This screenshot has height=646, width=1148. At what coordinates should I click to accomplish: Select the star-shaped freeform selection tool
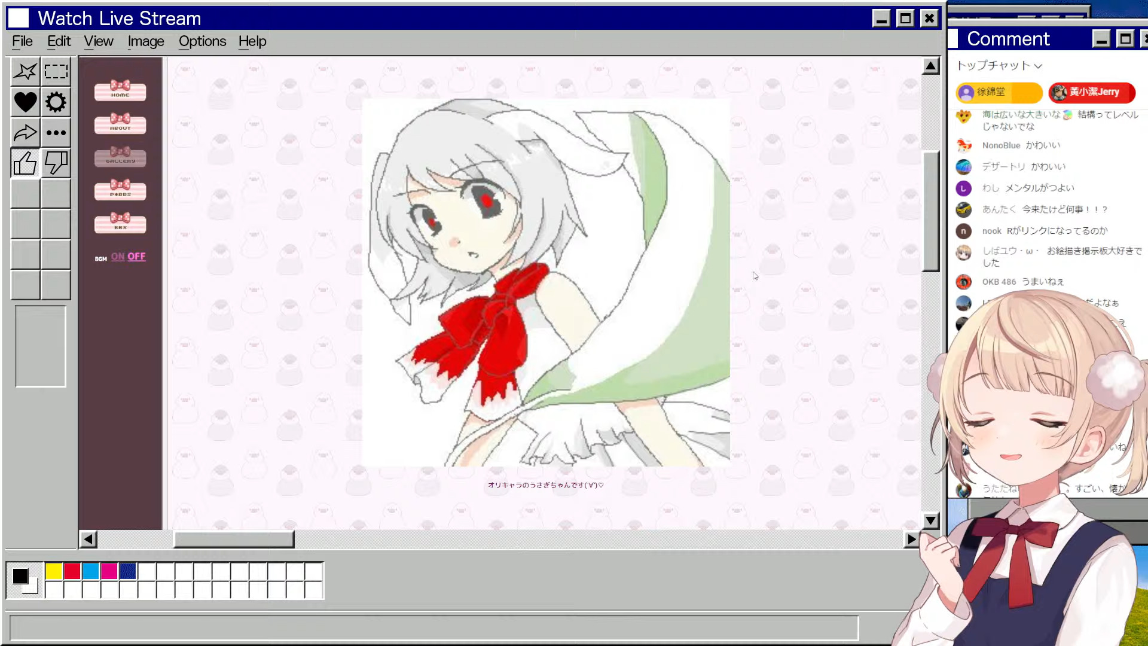[x=25, y=72]
